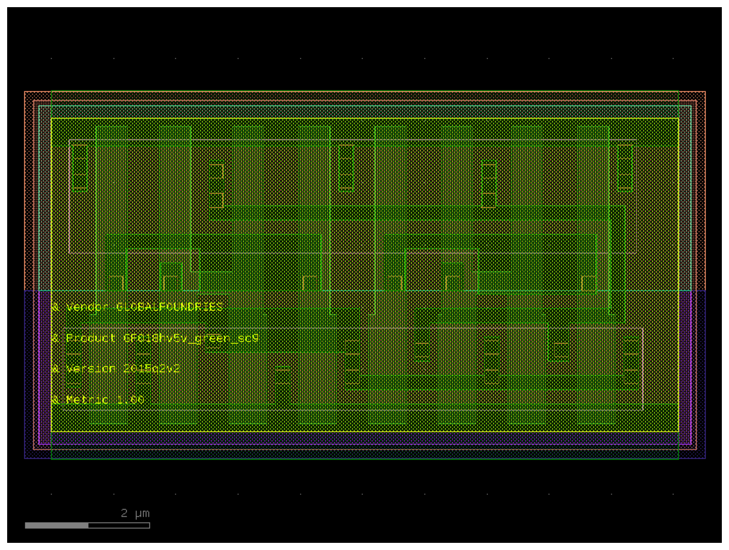Viewport: 729px width, 550px height.
Task: Click the "& Version 2015q2v2" label
Action: pyautogui.click(x=116, y=369)
